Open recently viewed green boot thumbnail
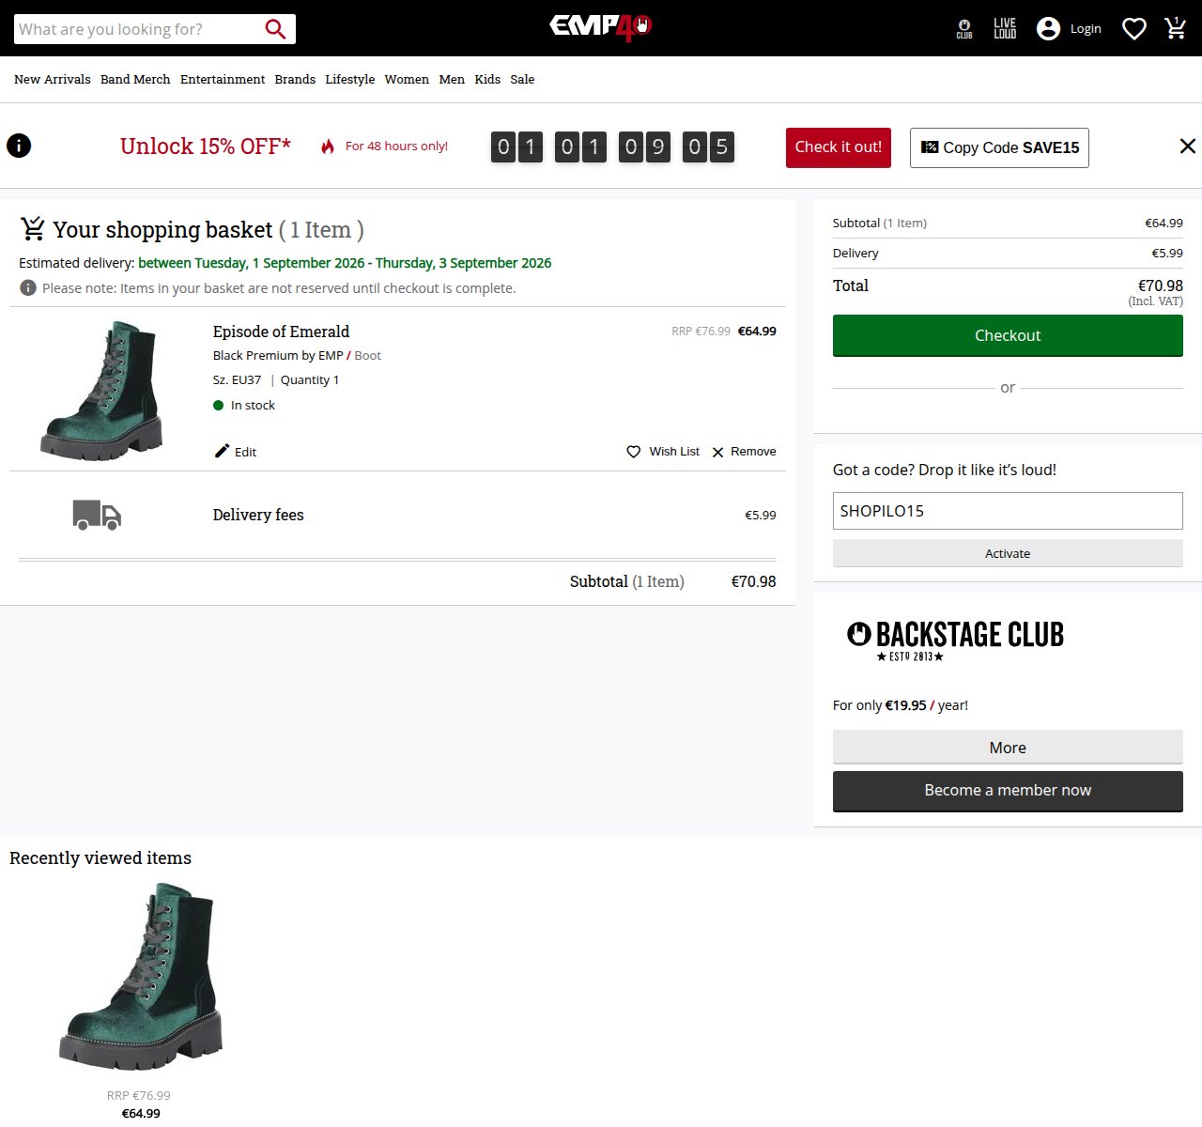The image size is (1202, 1127). tap(141, 976)
